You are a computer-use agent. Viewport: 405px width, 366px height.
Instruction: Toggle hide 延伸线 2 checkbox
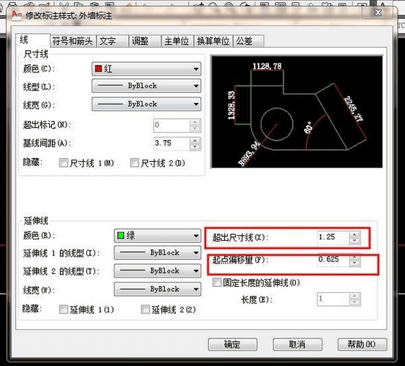click(x=146, y=310)
